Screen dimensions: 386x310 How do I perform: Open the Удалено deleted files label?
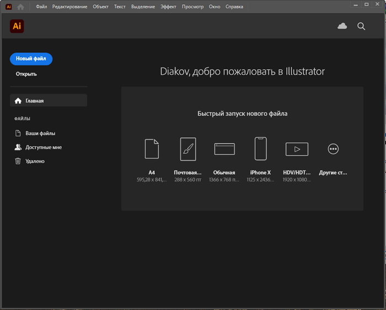(35, 161)
